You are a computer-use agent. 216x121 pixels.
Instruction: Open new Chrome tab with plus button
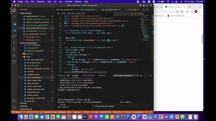190,7
